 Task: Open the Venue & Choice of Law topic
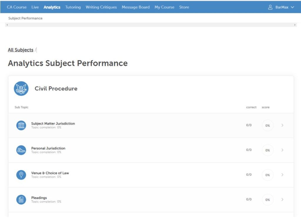pos(50,173)
